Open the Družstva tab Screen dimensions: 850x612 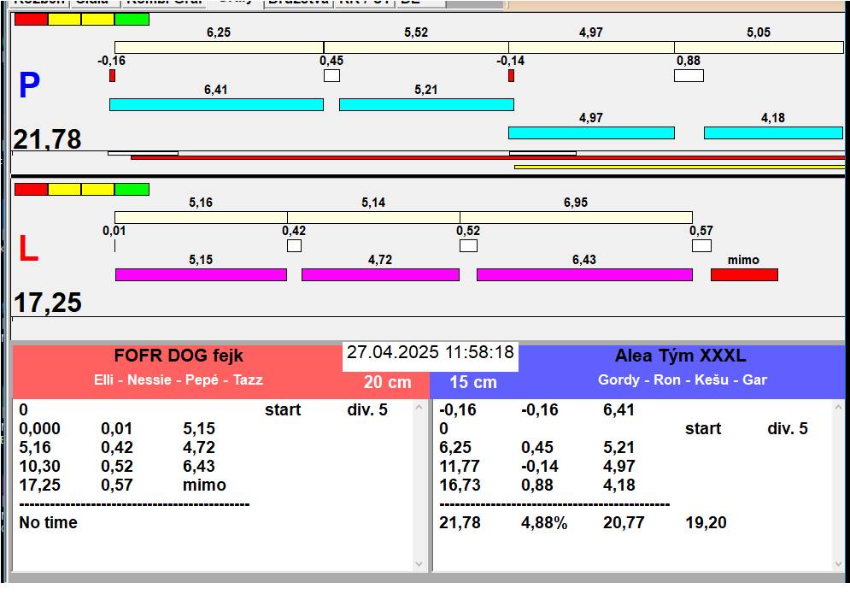(x=297, y=3)
